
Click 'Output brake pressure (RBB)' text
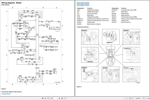coord(129,17)
